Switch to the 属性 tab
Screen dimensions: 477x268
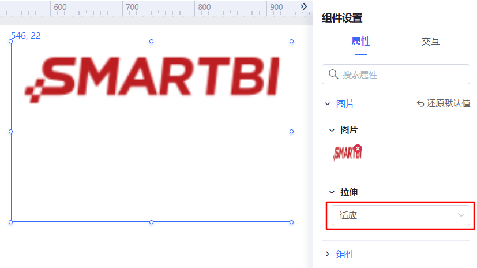click(x=361, y=42)
